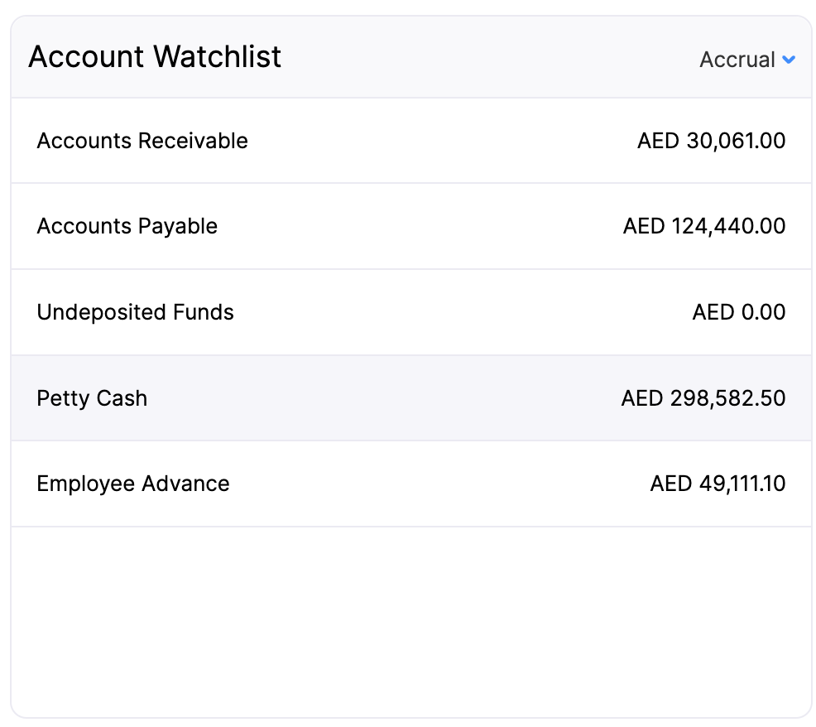816x727 pixels.
Task: Select the highlighted Petty Cash row
Action: (408, 398)
